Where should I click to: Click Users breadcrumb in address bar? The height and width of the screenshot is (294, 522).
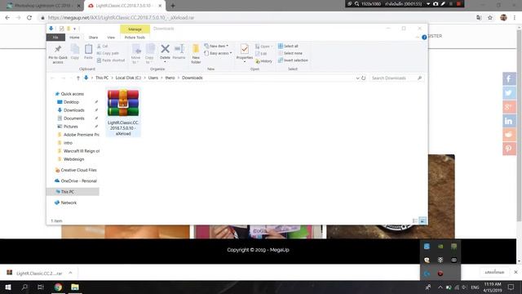[x=153, y=78]
